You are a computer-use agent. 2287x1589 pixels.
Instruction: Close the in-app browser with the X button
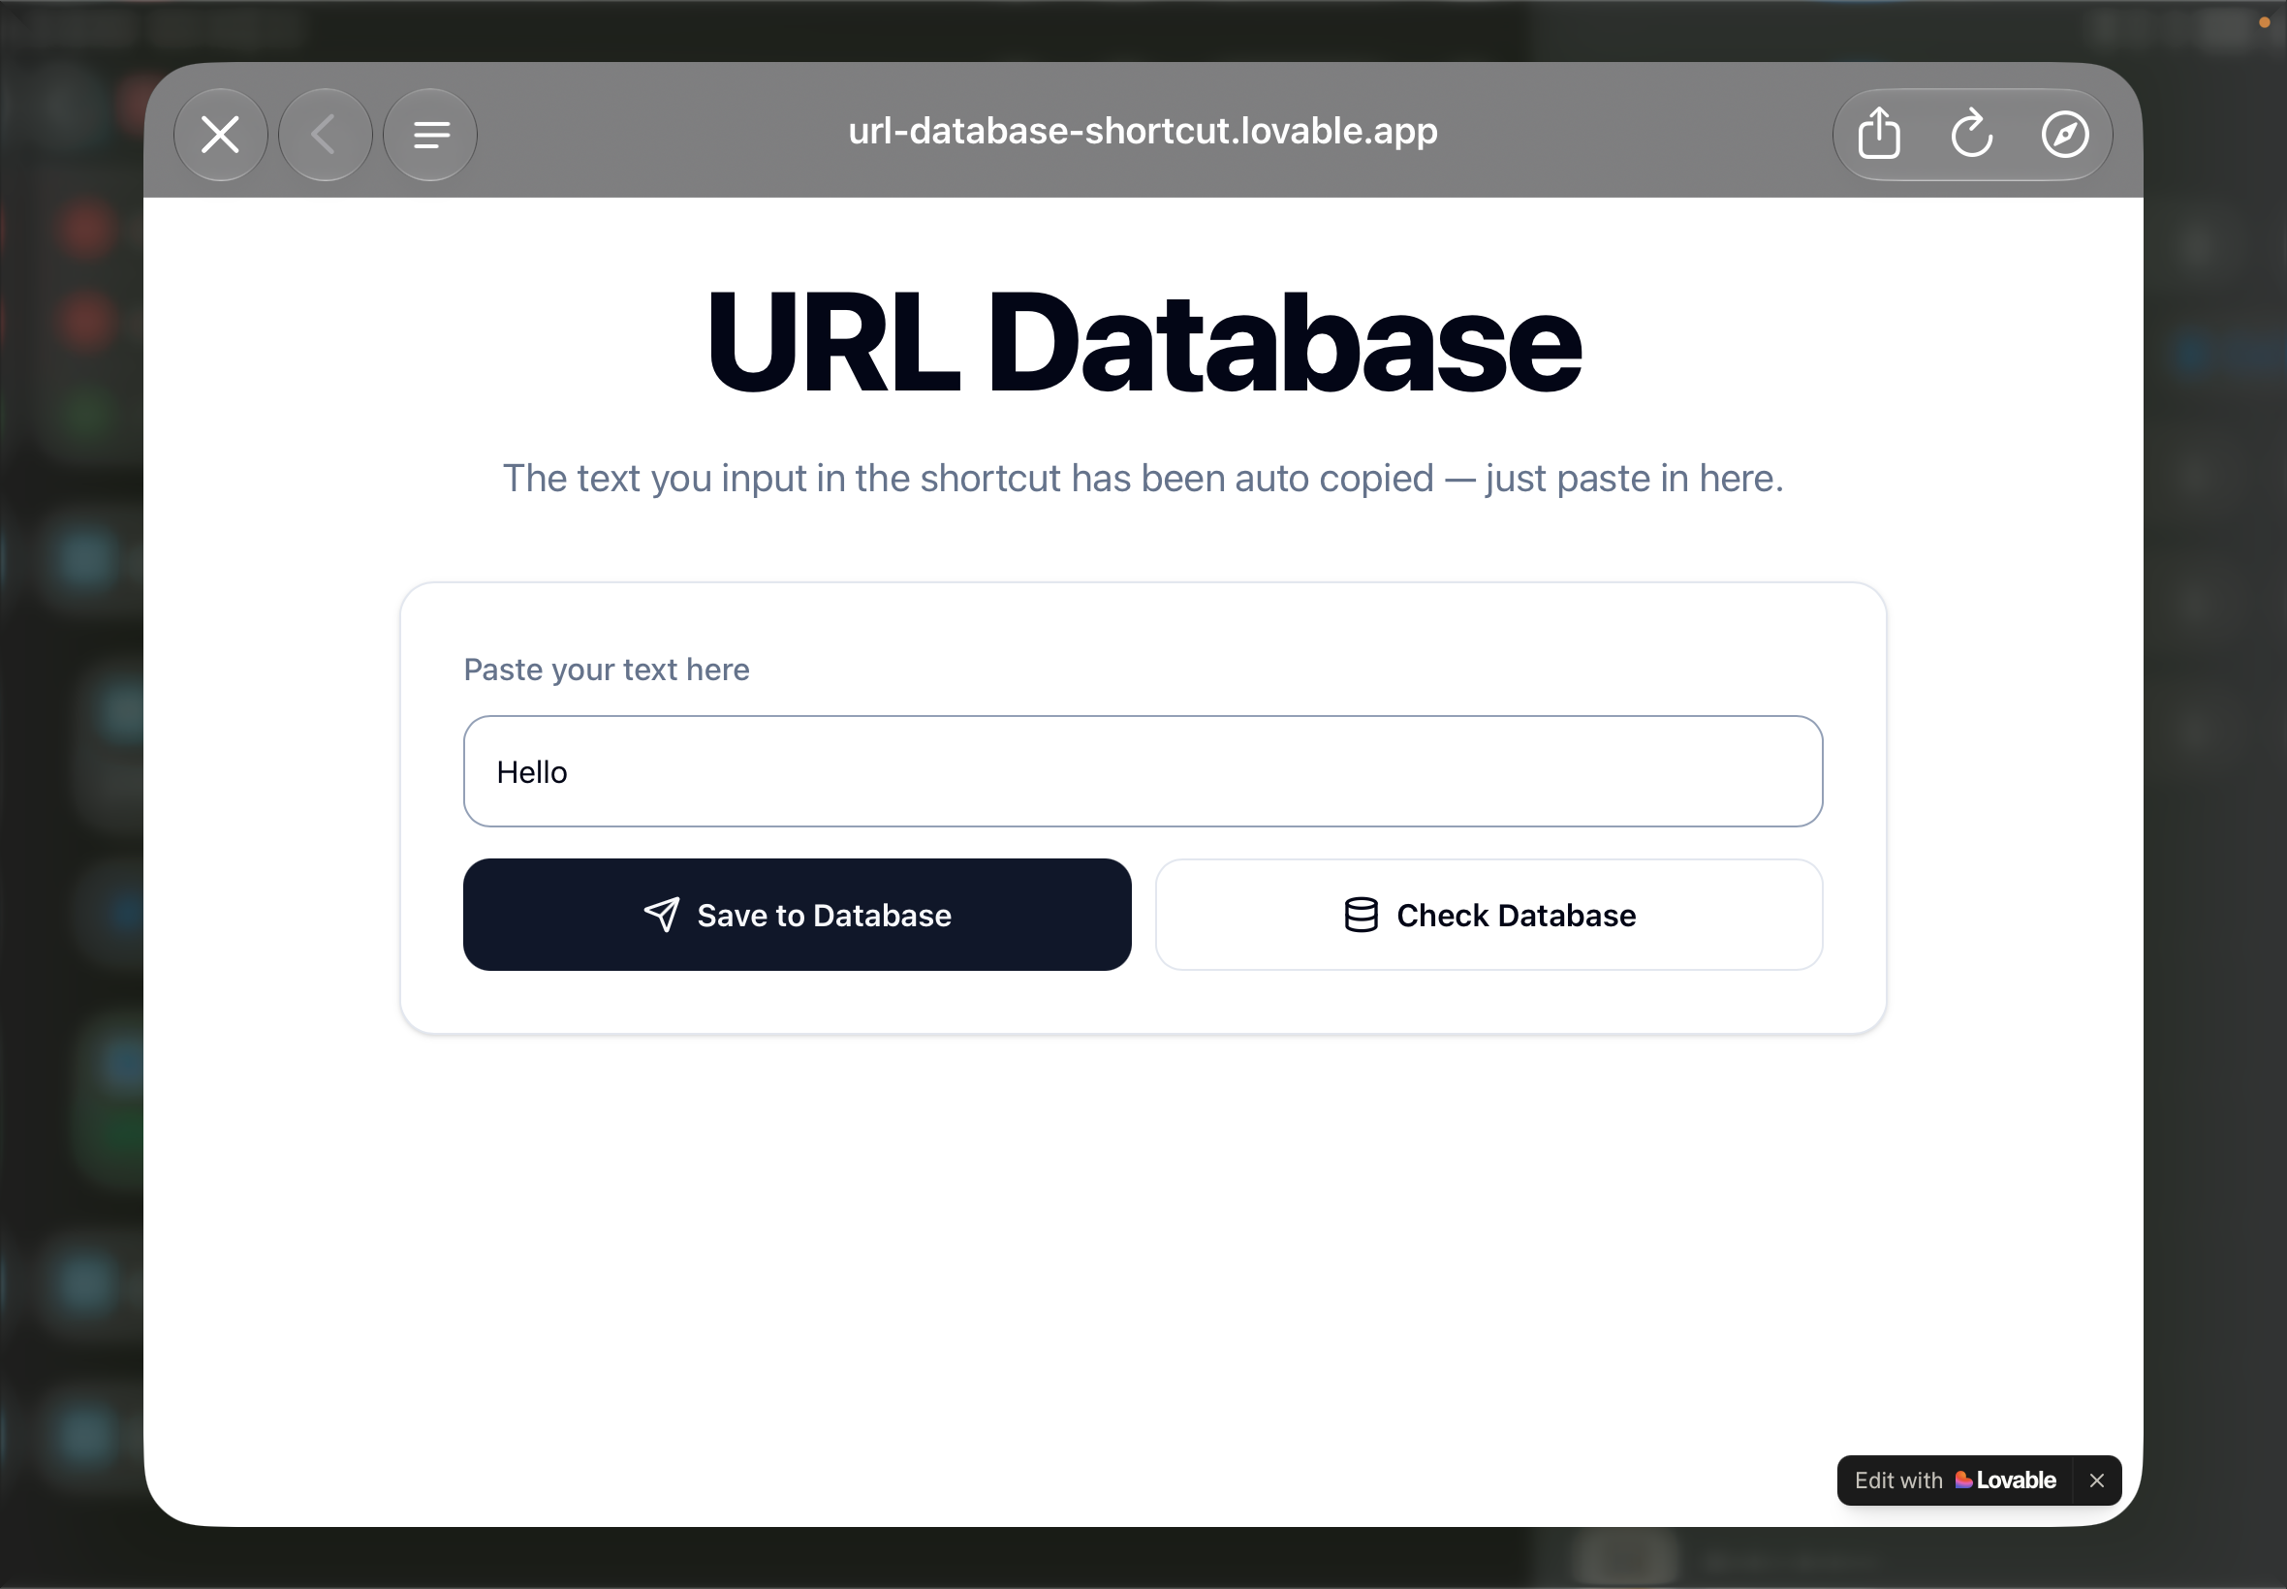click(x=220, y=135)
